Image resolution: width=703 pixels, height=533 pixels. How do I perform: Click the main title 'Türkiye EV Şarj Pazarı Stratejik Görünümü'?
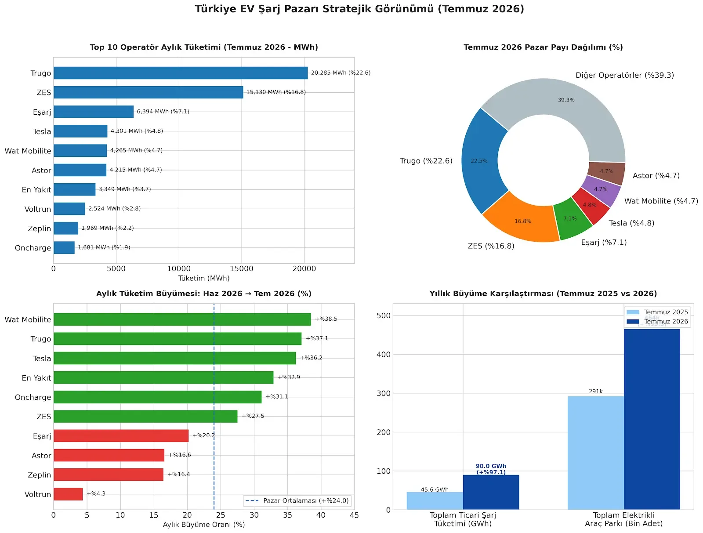pyautogui.click(x=359, y=9)
